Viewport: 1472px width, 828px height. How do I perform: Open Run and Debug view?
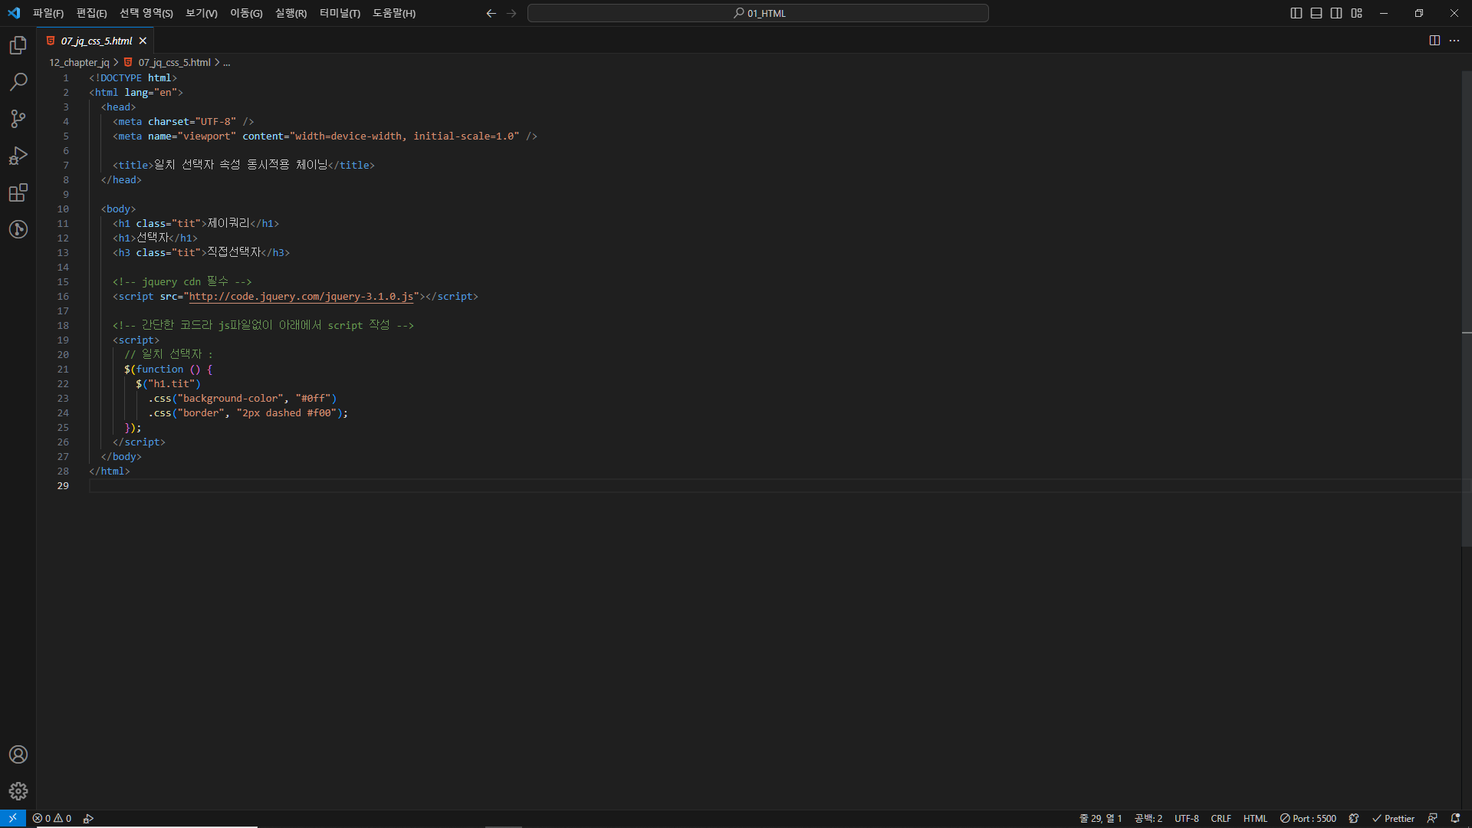18,156
